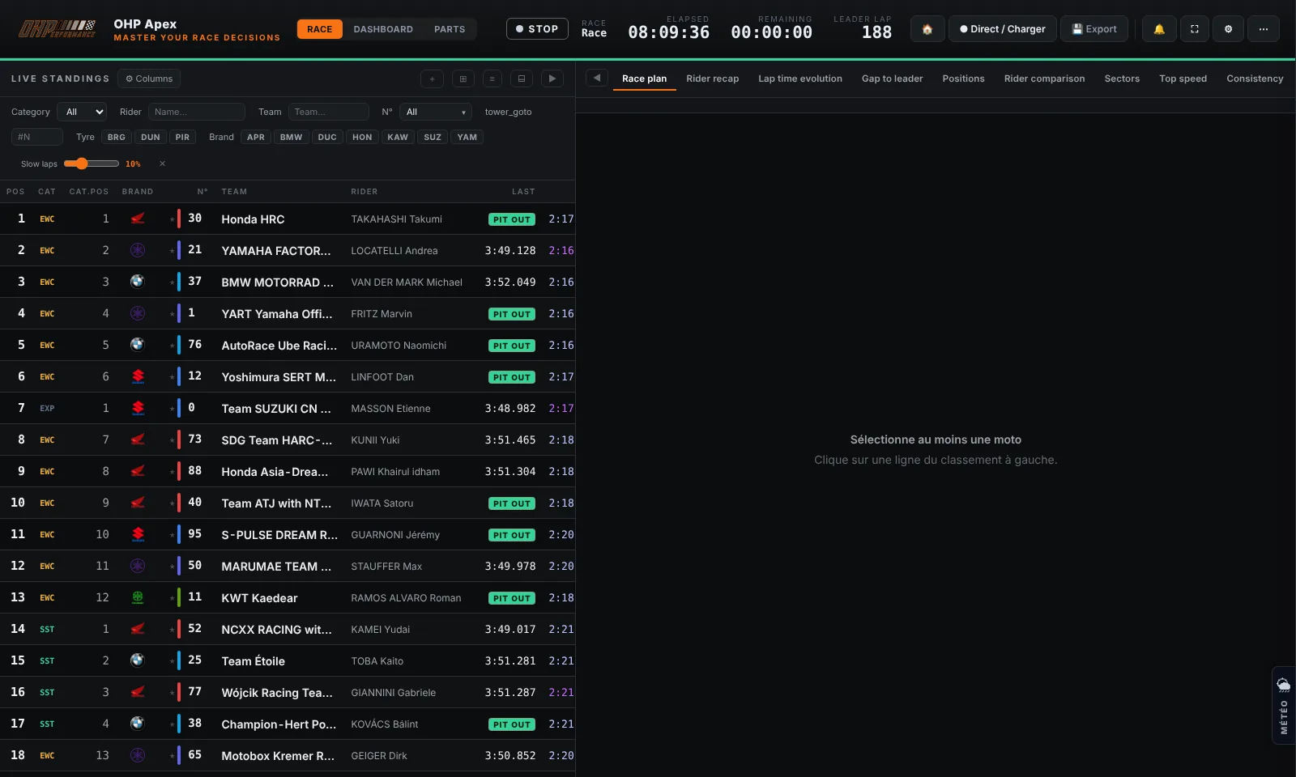The height and width of the screenshot is (777, 1296).
Task: Open the Columns selector
Action: pos(149,79)
